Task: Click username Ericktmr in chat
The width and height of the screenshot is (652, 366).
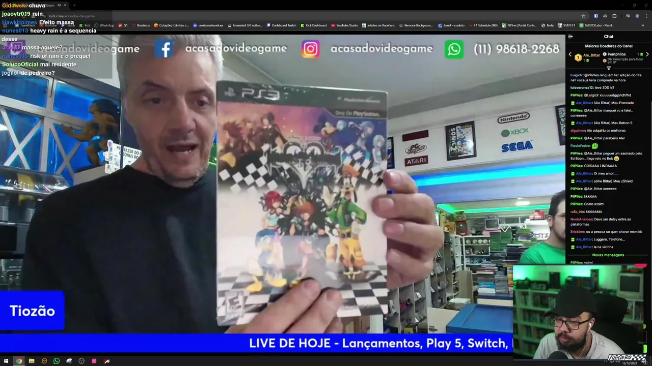Action: pos(578,232)
